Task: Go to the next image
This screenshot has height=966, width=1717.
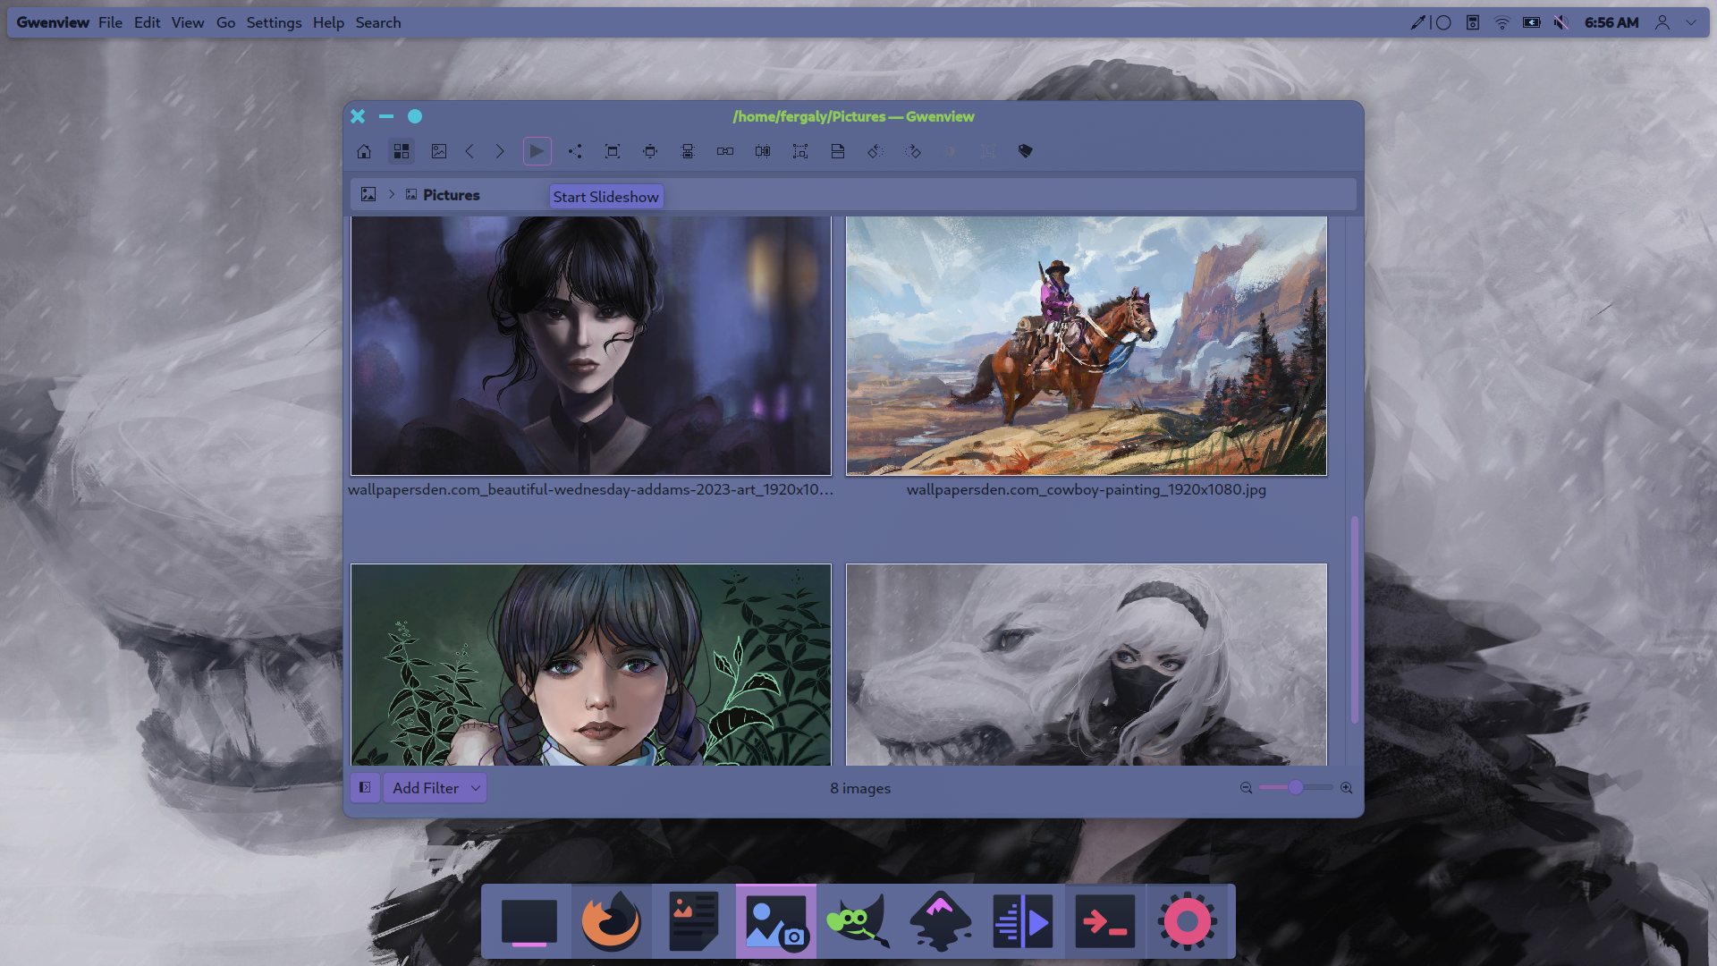Action: (x=500, y=151)
